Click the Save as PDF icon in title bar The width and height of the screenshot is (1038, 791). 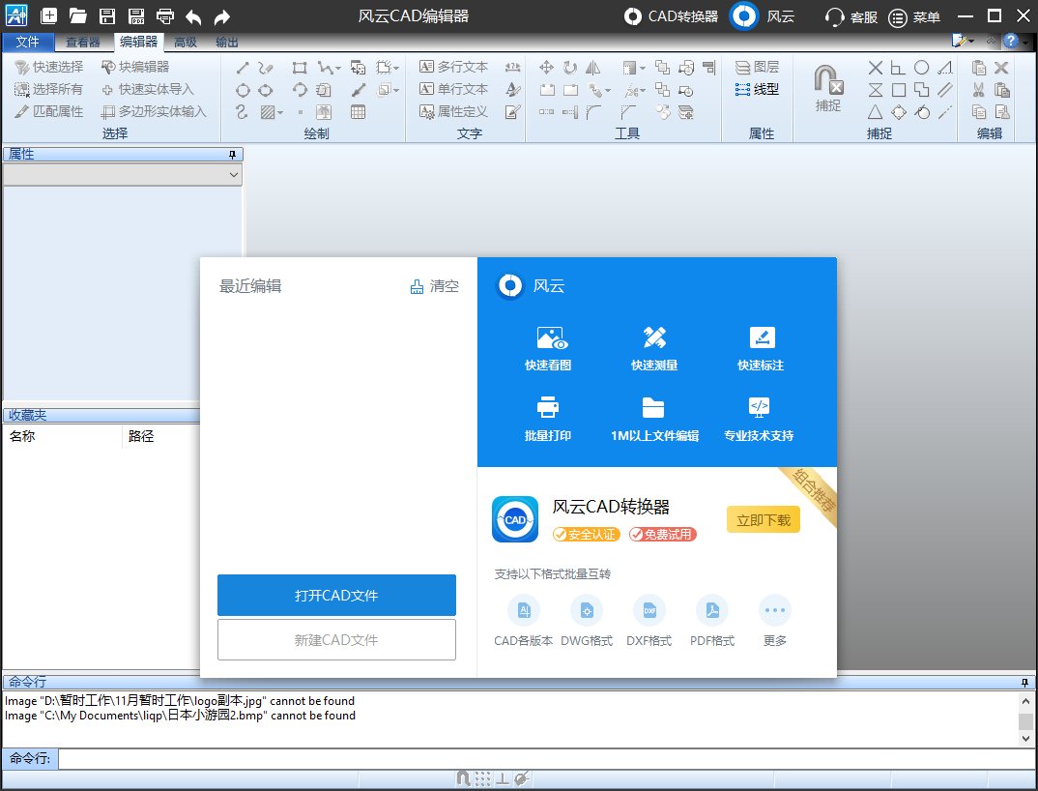click(x=136, y=15)
